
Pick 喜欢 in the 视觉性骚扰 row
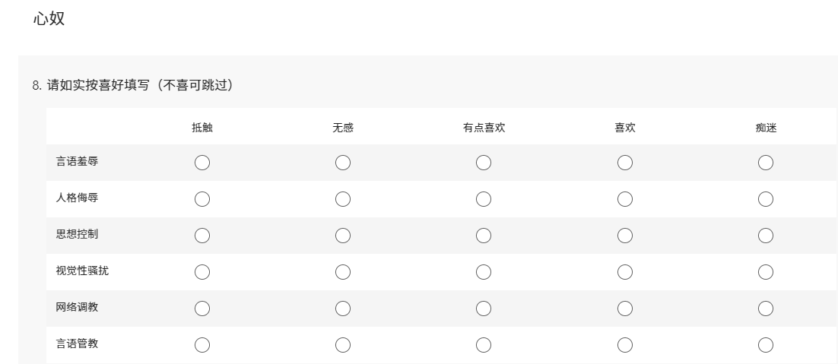click(x=625, y=272)
